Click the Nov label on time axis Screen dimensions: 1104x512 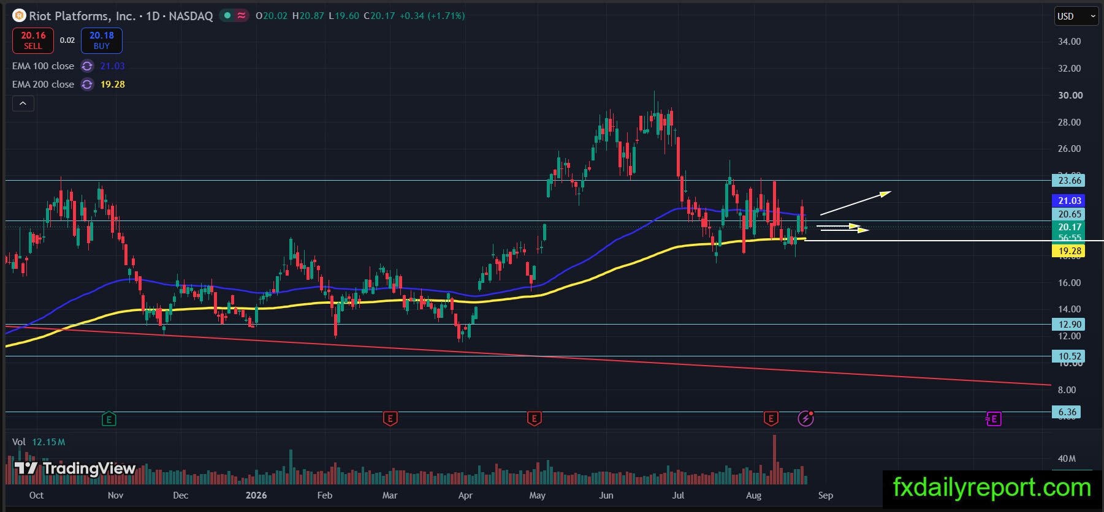click(x=115, y=495)
